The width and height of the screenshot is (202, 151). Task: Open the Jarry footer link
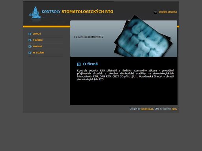click(x=174, y=109)
